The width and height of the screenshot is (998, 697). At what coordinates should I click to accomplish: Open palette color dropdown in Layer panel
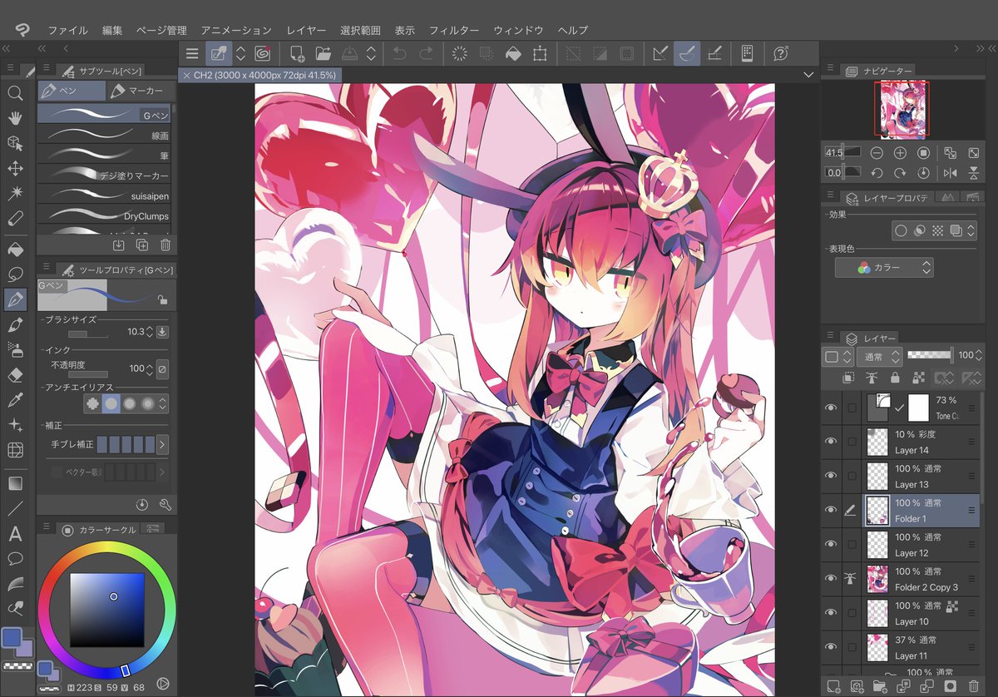(x=837, y=356)
